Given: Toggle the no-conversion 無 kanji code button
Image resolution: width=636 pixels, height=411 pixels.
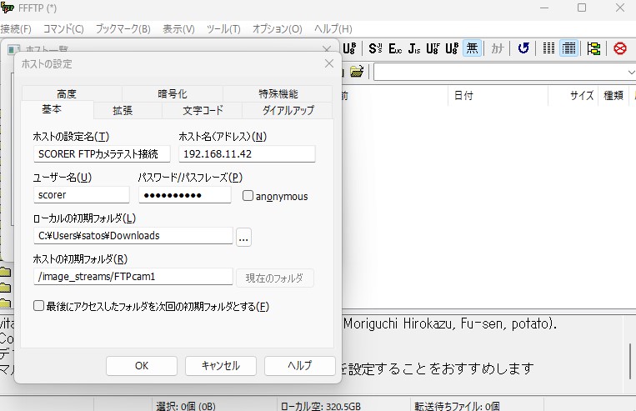Looking at the screenshot, I should tap(473, 48).
